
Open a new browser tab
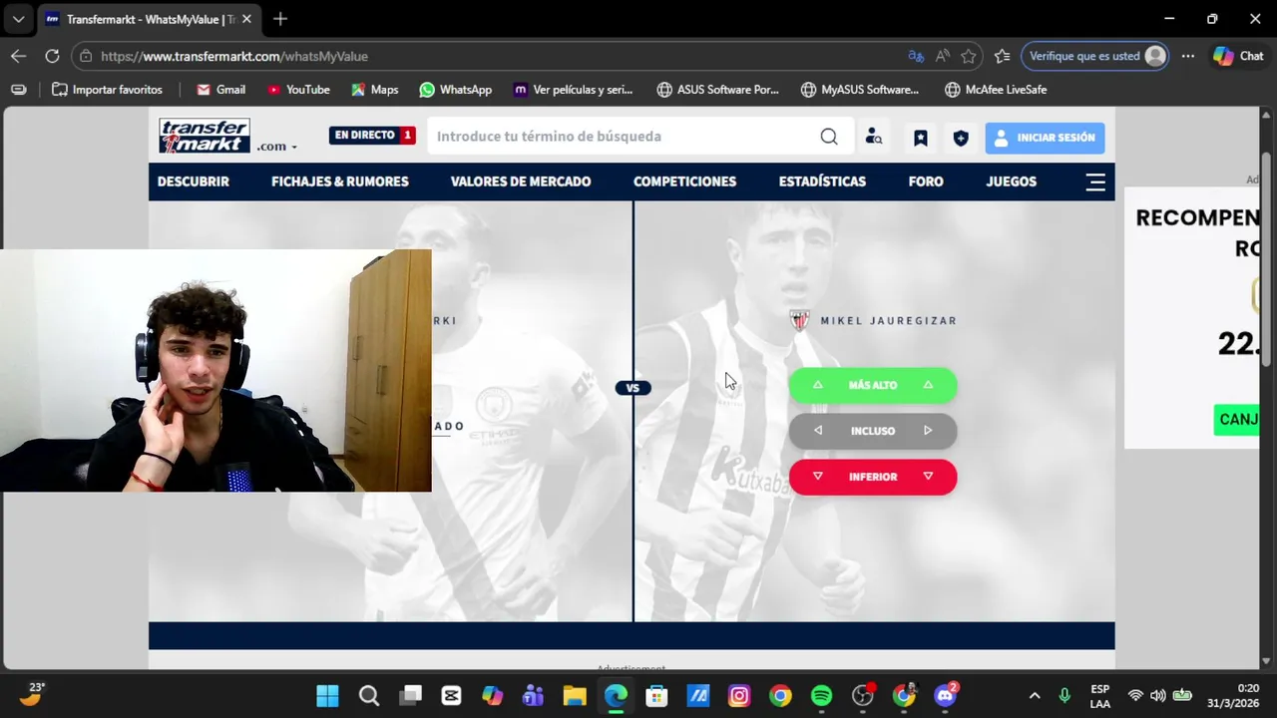tap(280, 19)
